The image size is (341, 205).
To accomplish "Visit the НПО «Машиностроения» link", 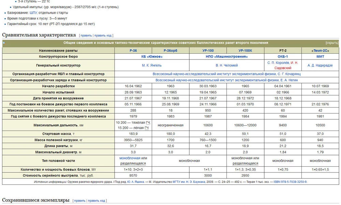I will (x=226, y=57).
